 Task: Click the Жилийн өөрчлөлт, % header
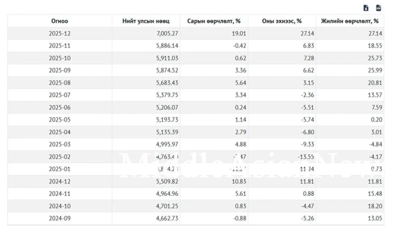pos(349,21)
